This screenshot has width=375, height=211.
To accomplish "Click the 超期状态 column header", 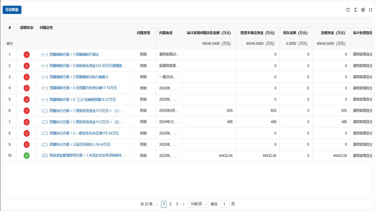I will pos(27,28).
